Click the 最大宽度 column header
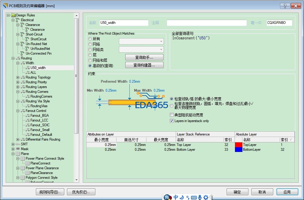The image size is (304, 200). [161, 140]
